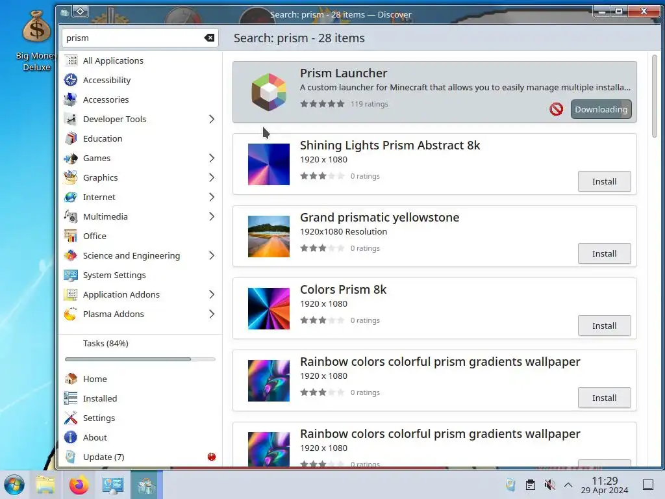Click the Internet globe icon
This screenshot has width=665, height=499.
tap(71, 198)
